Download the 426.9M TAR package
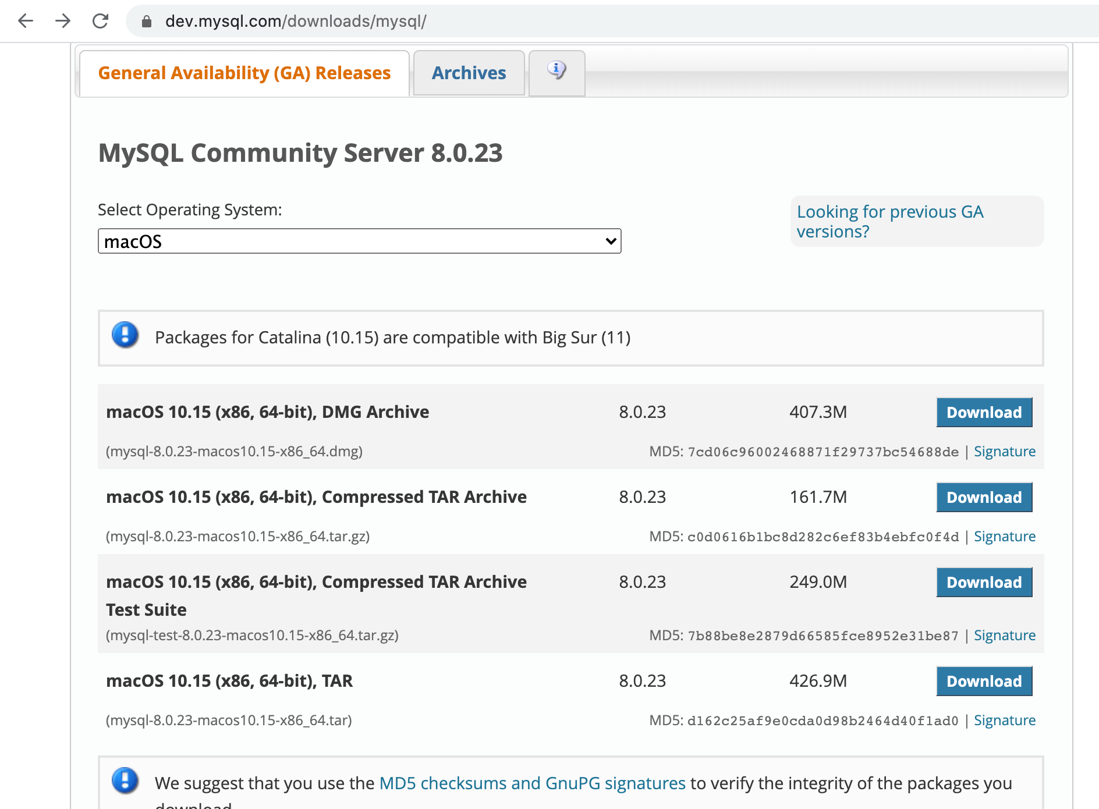 (984, 681)
